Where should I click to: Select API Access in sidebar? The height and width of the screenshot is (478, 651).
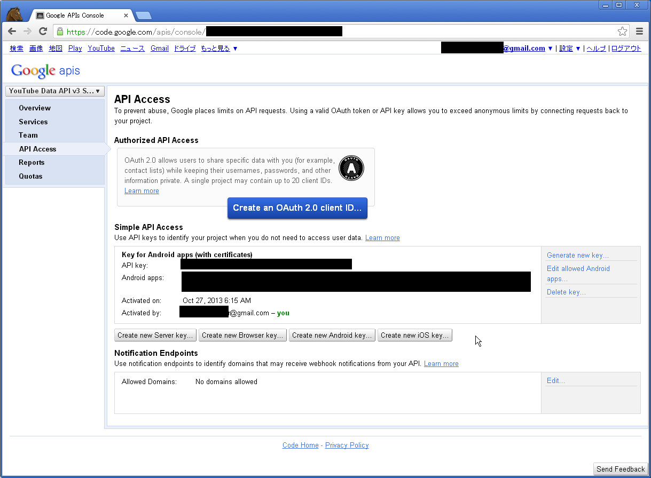click(x=37, y=149)
